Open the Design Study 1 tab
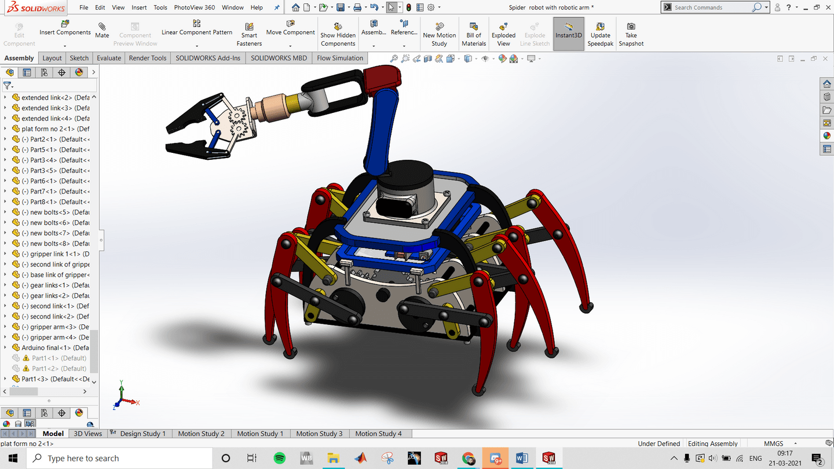Viewport: 834px width, 469px height. click(x=143, y=433)
